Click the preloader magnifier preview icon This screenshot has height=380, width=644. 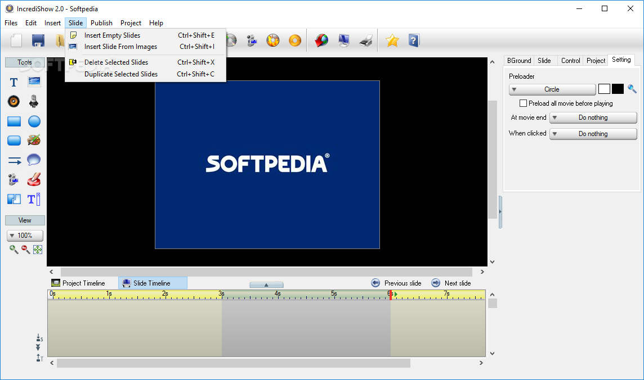pos(632,89)
